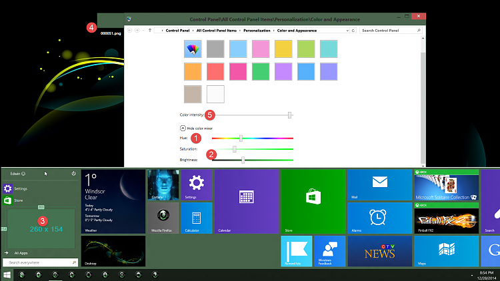Viewport: 500px width, 281px height.
Task: Open the Calculator tile
Action: (x=197, y=218)
